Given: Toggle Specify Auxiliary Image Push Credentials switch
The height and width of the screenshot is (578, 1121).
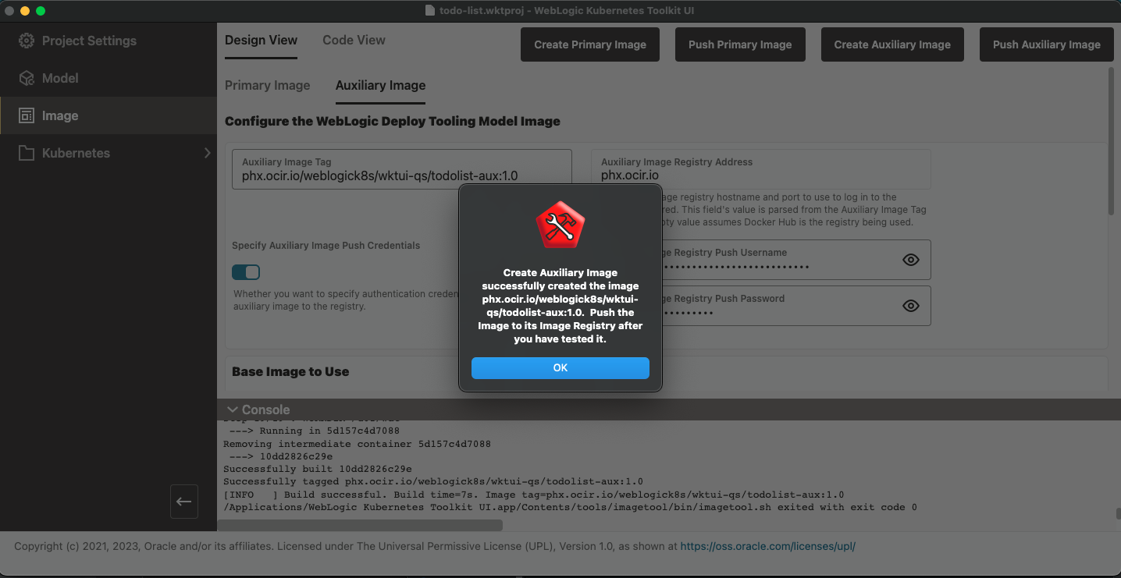Looking at the screenshot, I should coord(246,272).
